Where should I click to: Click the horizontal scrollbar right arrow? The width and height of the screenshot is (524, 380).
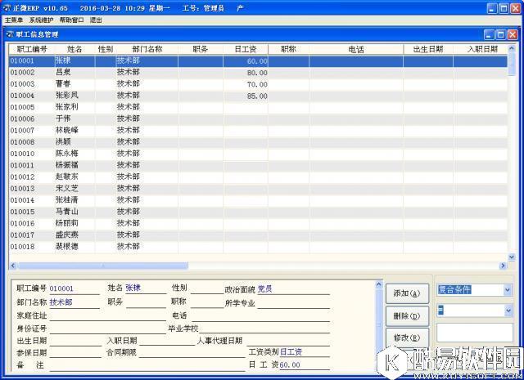503,266
